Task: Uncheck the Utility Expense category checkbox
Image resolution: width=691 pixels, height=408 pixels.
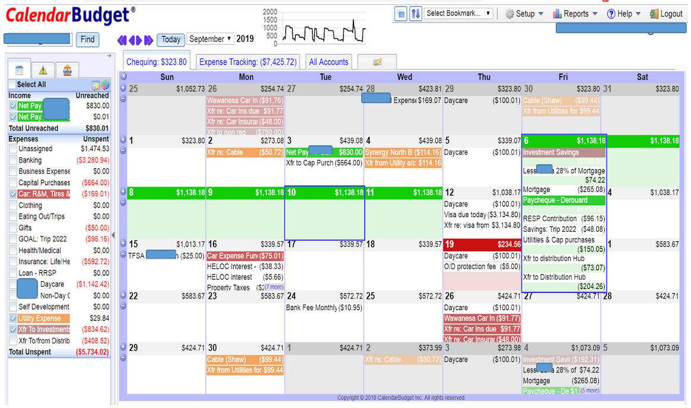Action: click(x=12, y=318)
